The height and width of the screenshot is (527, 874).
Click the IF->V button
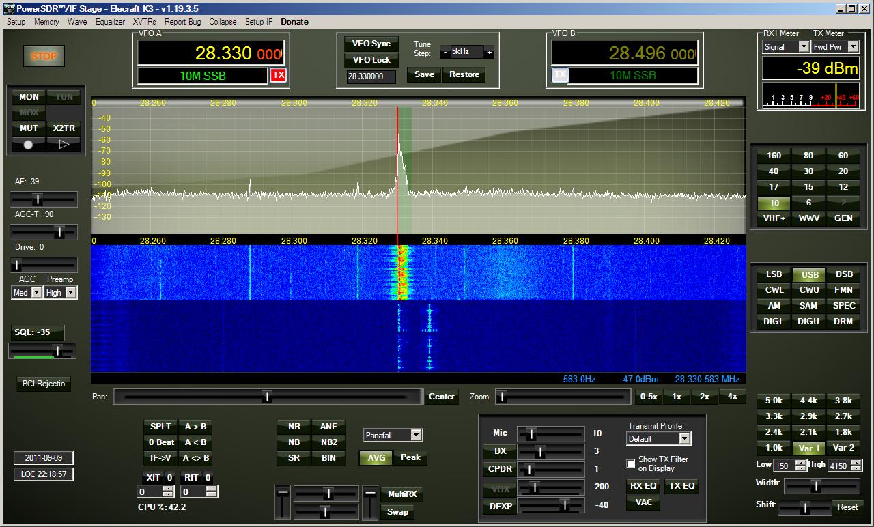(160, 458)
